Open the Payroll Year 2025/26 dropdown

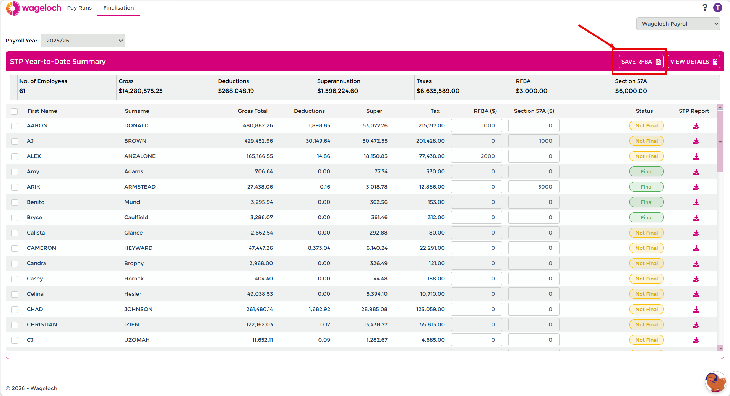tap(83, 41)
